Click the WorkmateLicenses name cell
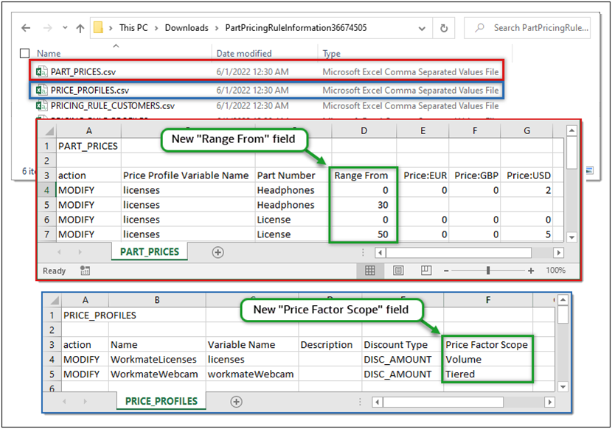 pos(157,360)
